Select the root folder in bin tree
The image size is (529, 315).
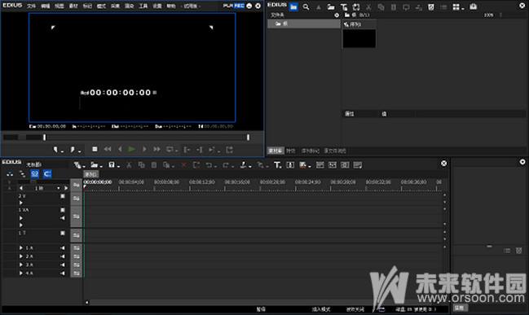[304, 24]
